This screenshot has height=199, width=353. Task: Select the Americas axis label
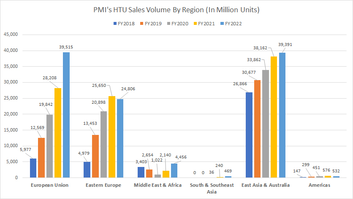coord(319,185)
